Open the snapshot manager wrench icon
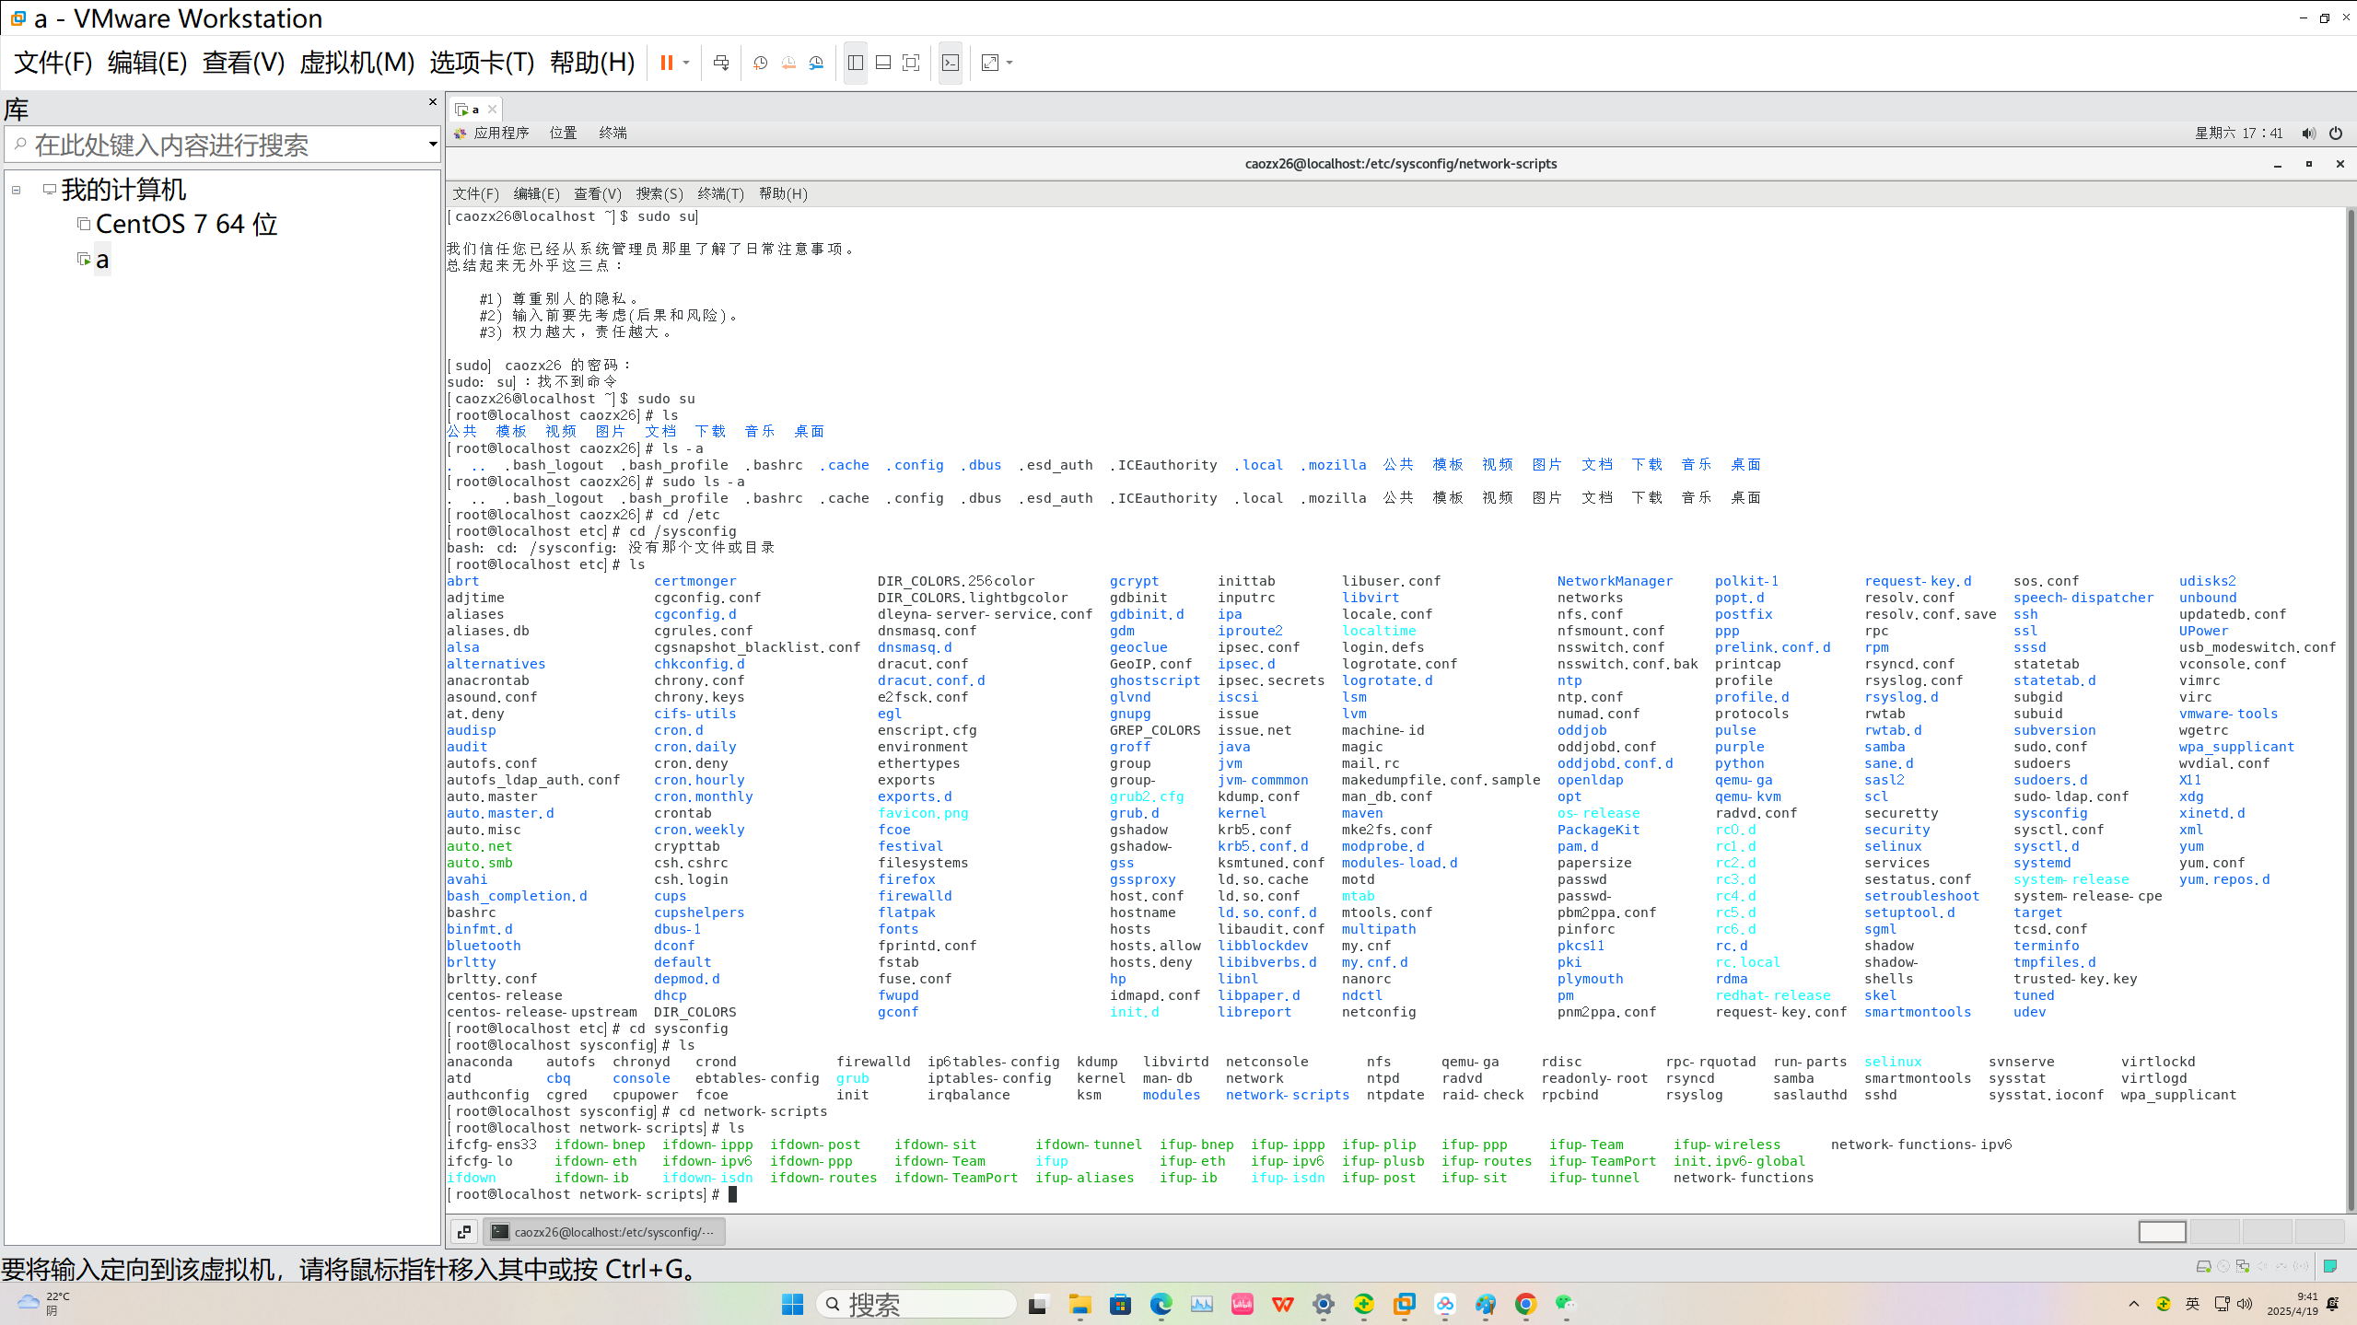Image resolution: width=2357 pixels, height=1325 pixels. (816, 63)
